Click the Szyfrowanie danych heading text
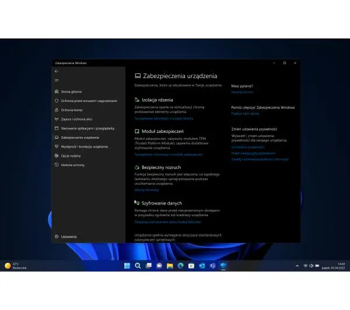The height and width of the screenshot is (310, 350). tap(162, 203)
